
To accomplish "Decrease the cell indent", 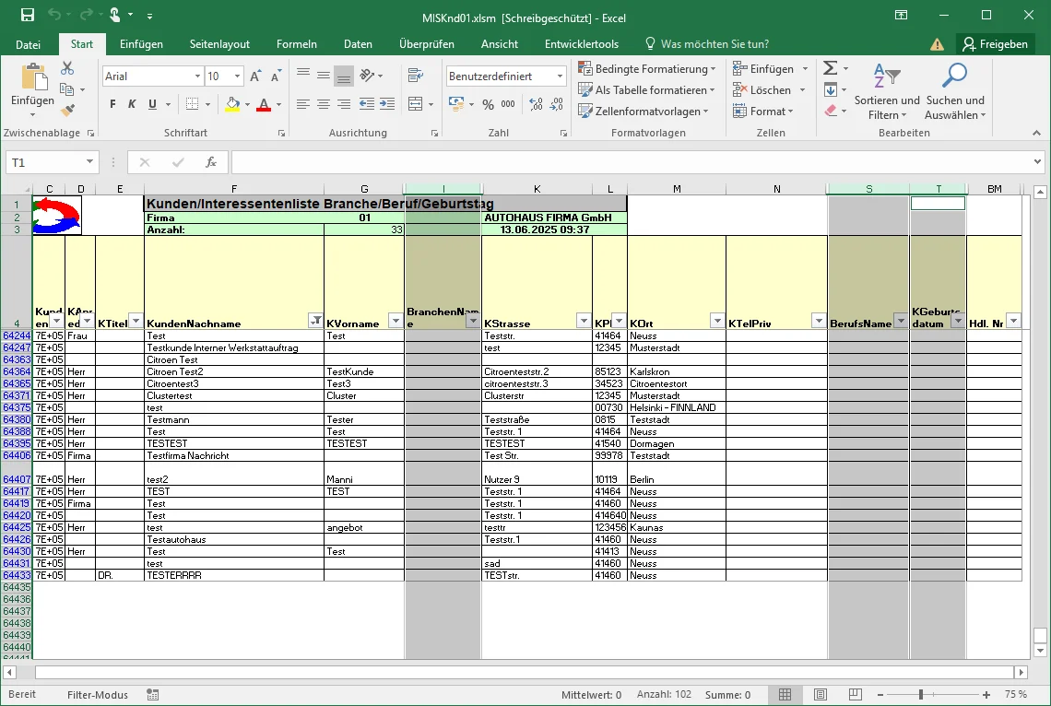I will (367, 104).
